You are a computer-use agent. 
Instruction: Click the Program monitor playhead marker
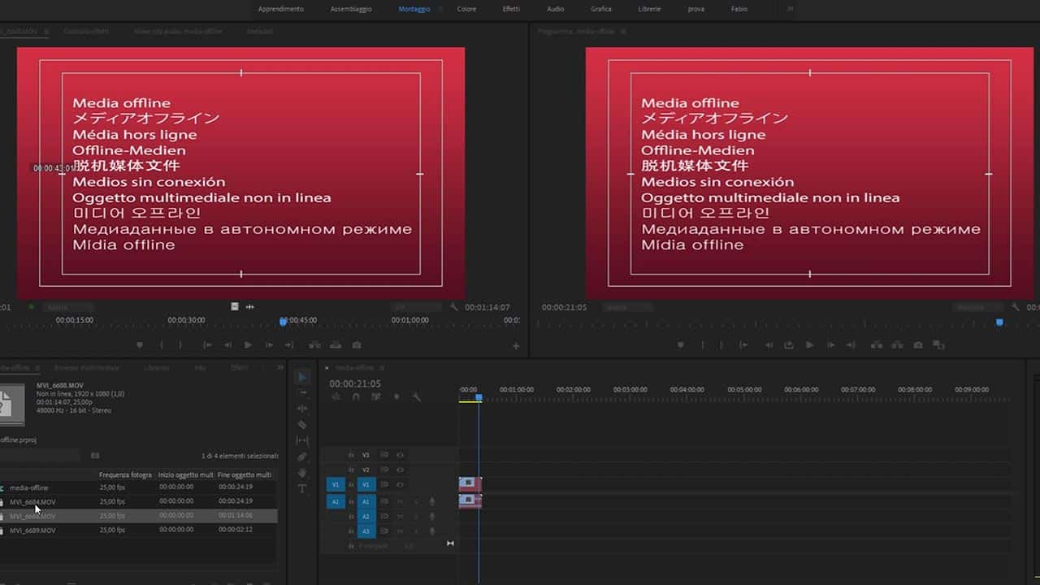tap(999, 323)
